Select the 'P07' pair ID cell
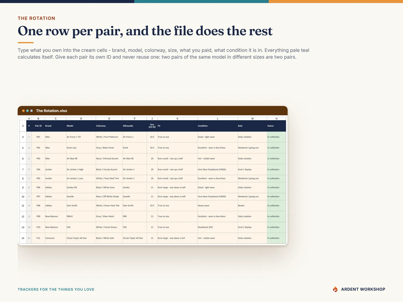The height and width of the screenshot is (302, 403). [38, 197]
